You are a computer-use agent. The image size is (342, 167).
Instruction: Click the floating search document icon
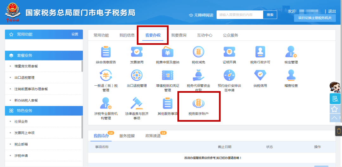pos(335,99)
